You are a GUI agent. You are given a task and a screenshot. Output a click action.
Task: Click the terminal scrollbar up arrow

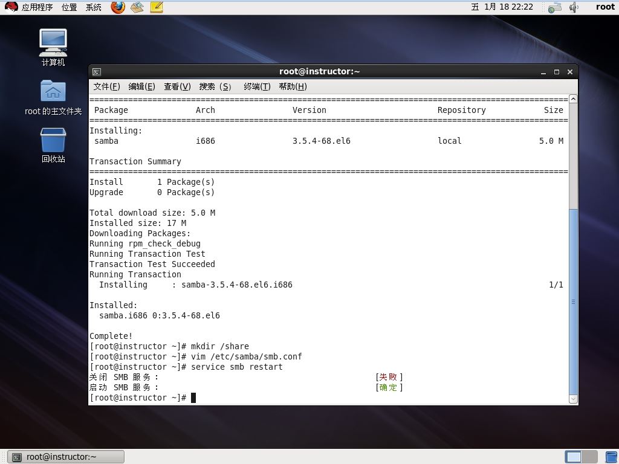coord(573,98)
